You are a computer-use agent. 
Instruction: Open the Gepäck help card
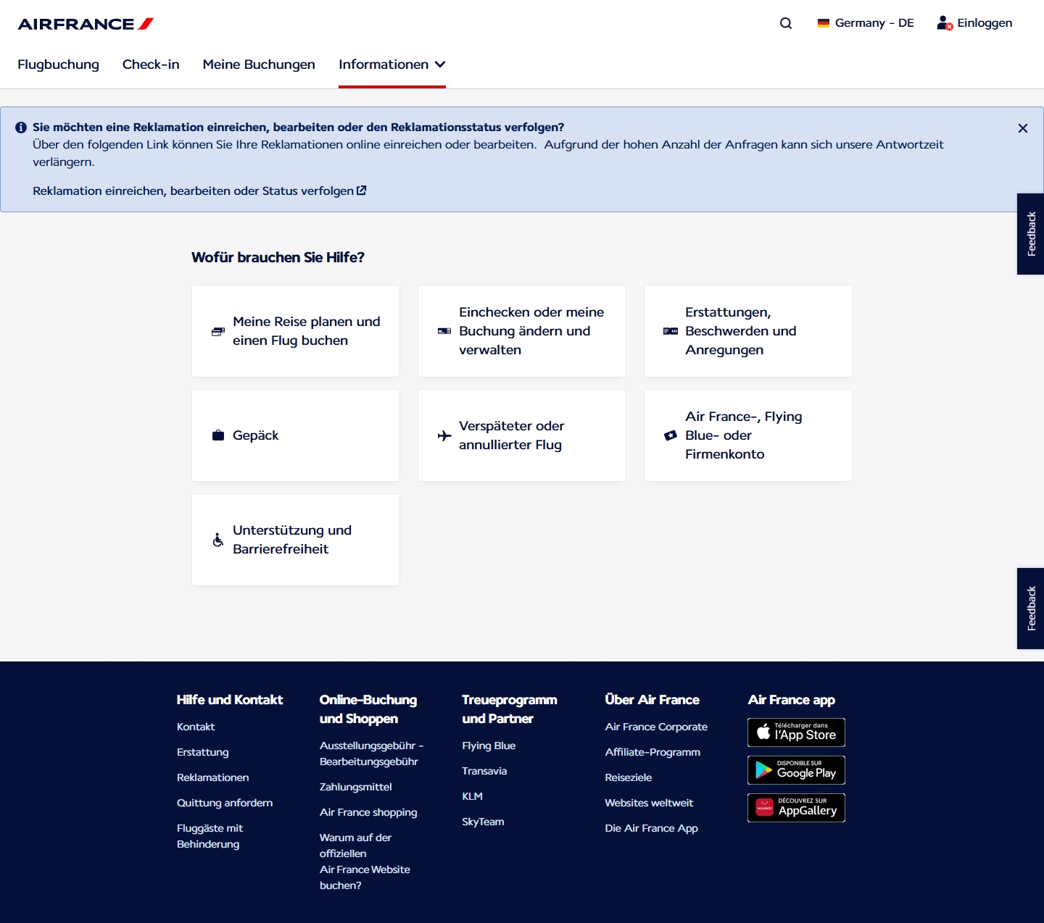pos(296,435)
